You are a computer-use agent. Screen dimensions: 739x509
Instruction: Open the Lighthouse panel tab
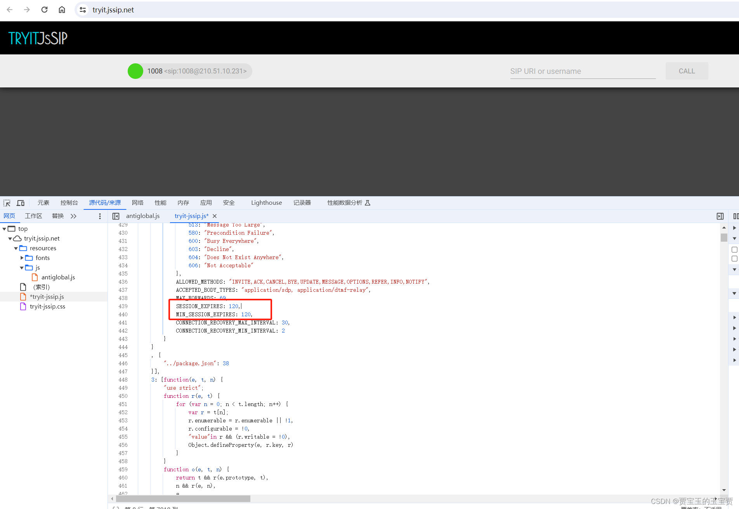tap(267, 203)
